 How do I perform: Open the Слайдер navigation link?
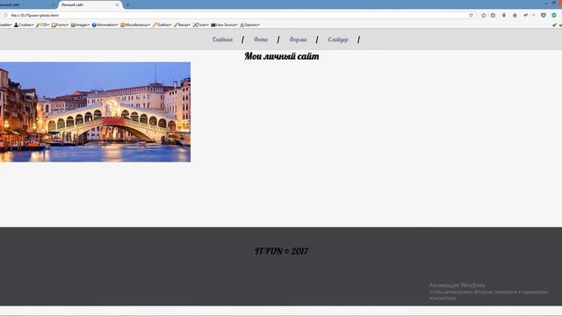click(338, 39)
